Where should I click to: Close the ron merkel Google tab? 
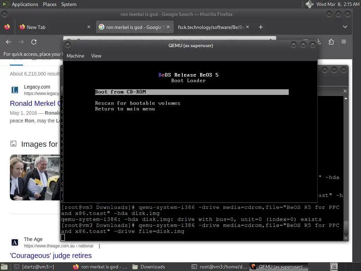(x=168, y=27)
